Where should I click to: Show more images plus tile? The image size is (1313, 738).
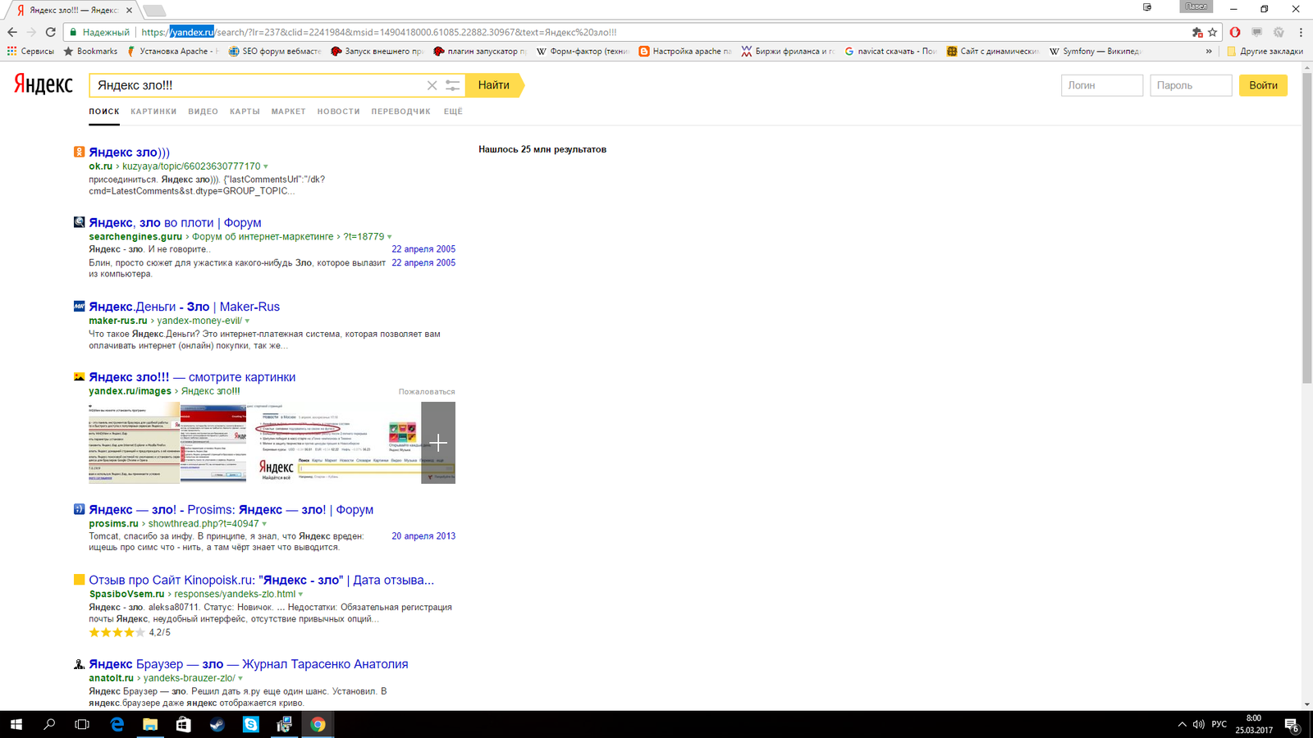(438, 443)
